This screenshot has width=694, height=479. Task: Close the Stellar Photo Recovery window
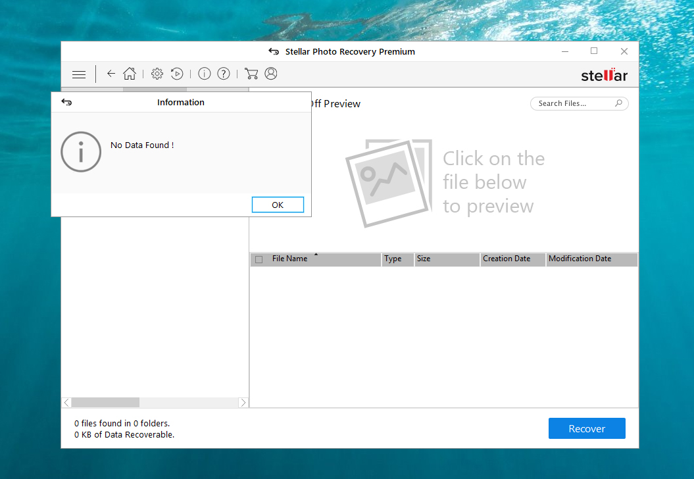click(624, 51)
